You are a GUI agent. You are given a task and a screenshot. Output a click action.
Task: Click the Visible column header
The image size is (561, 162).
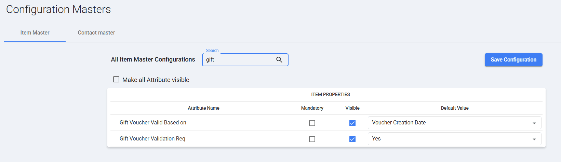click(x=352, y=108)
